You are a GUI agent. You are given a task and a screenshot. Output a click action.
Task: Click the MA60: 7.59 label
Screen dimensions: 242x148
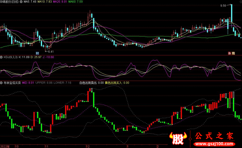(75, 2)
